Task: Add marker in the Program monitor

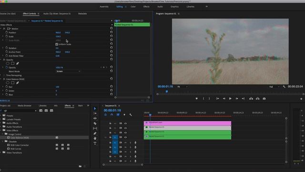Action: (x=197, y=99)
